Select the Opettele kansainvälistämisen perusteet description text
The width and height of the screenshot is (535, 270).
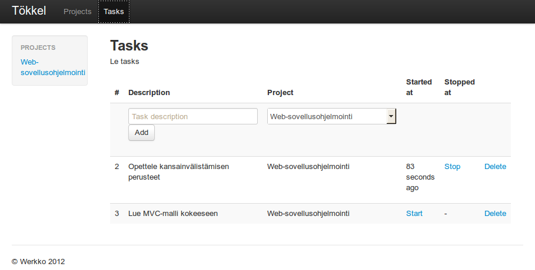coord(178,171)
